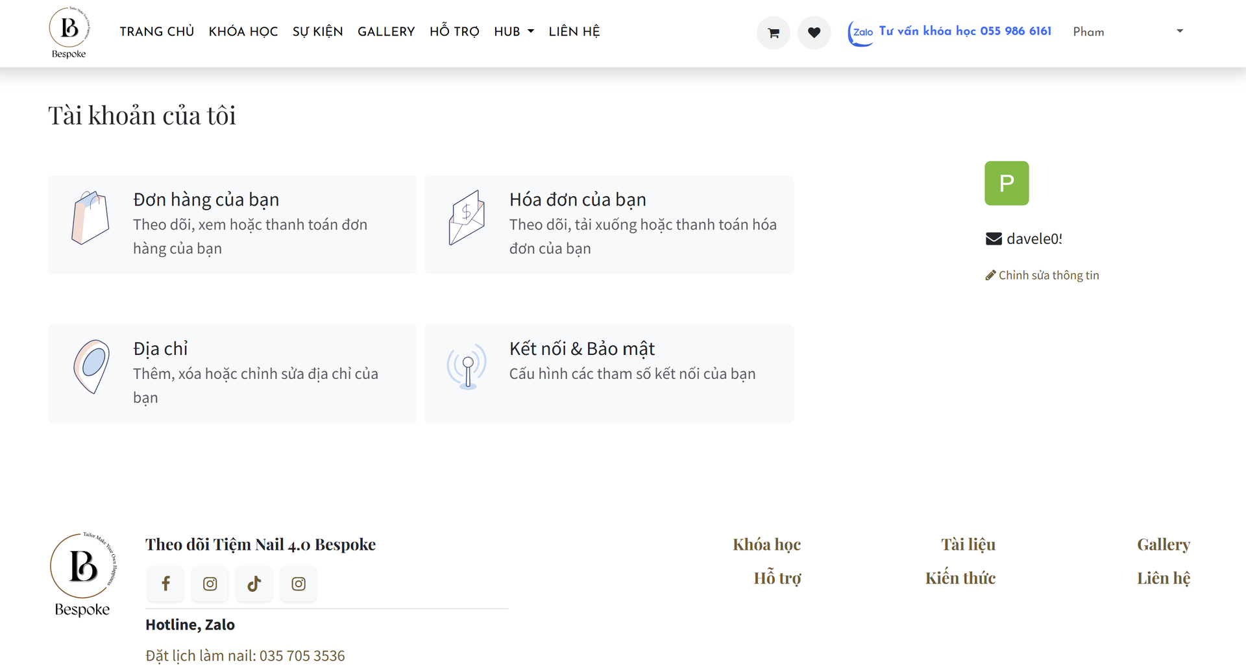Select SỰ KIỆN in the navigation bar

pos(317,32)
